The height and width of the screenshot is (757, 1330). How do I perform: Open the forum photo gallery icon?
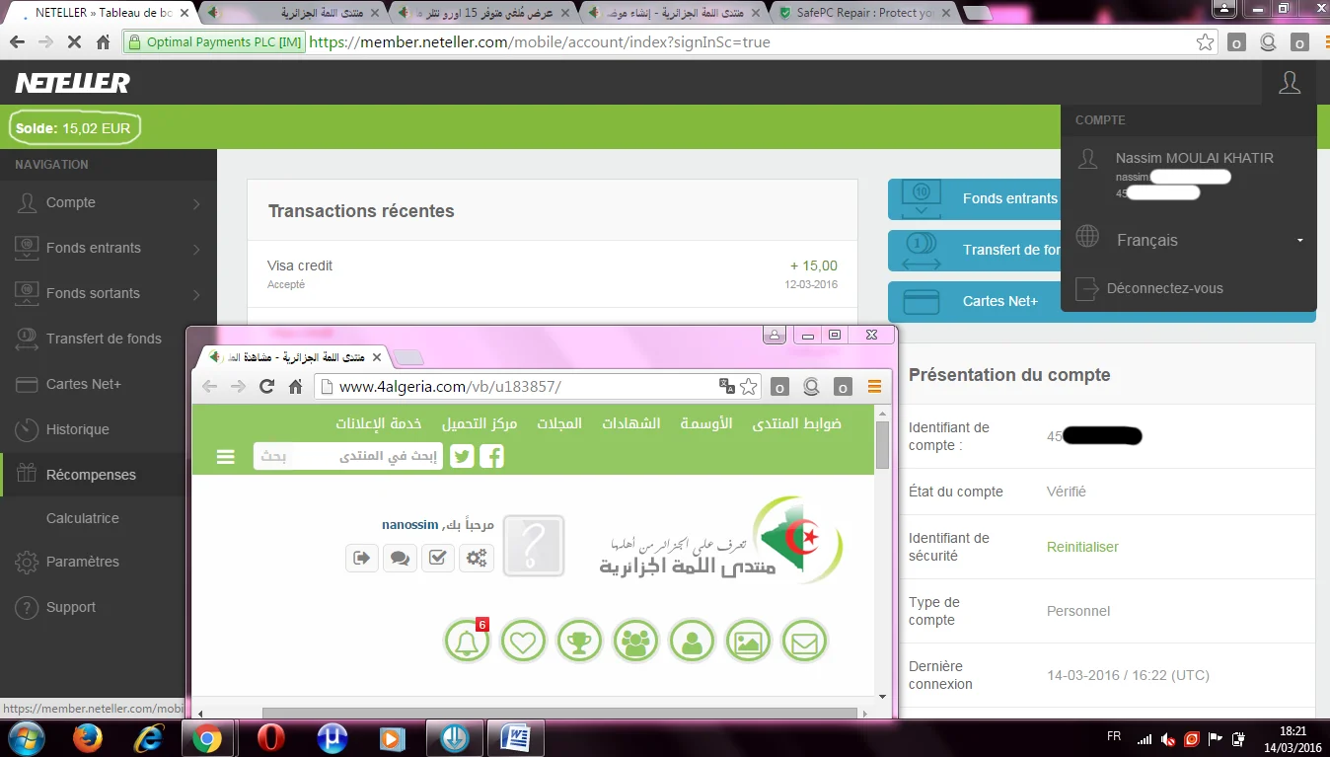(748, 643)
